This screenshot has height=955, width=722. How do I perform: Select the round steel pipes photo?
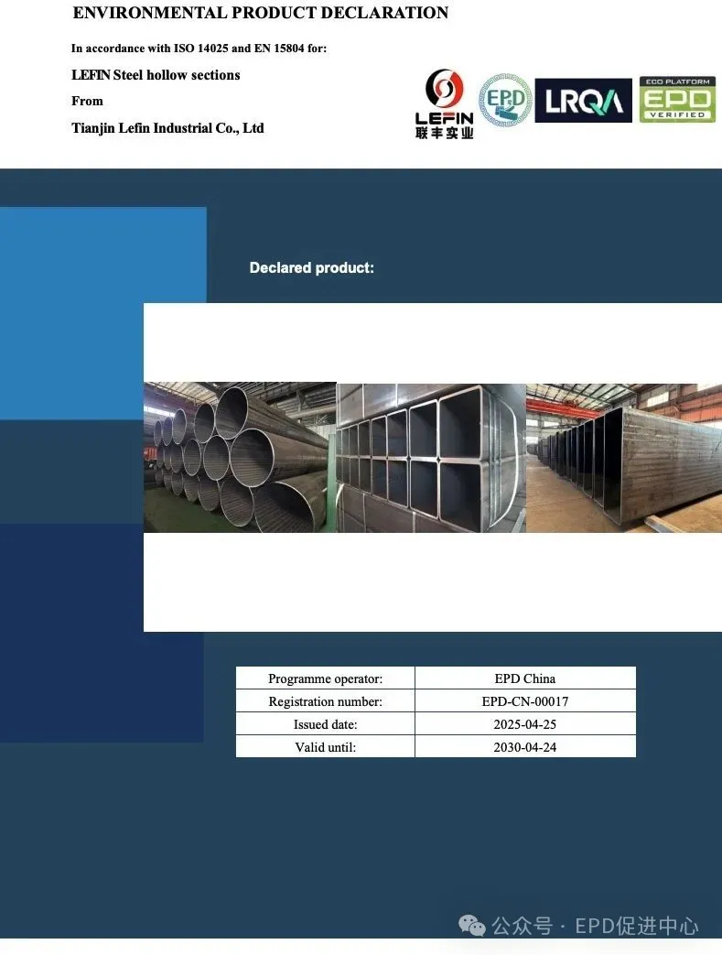(x=240, y=457)
